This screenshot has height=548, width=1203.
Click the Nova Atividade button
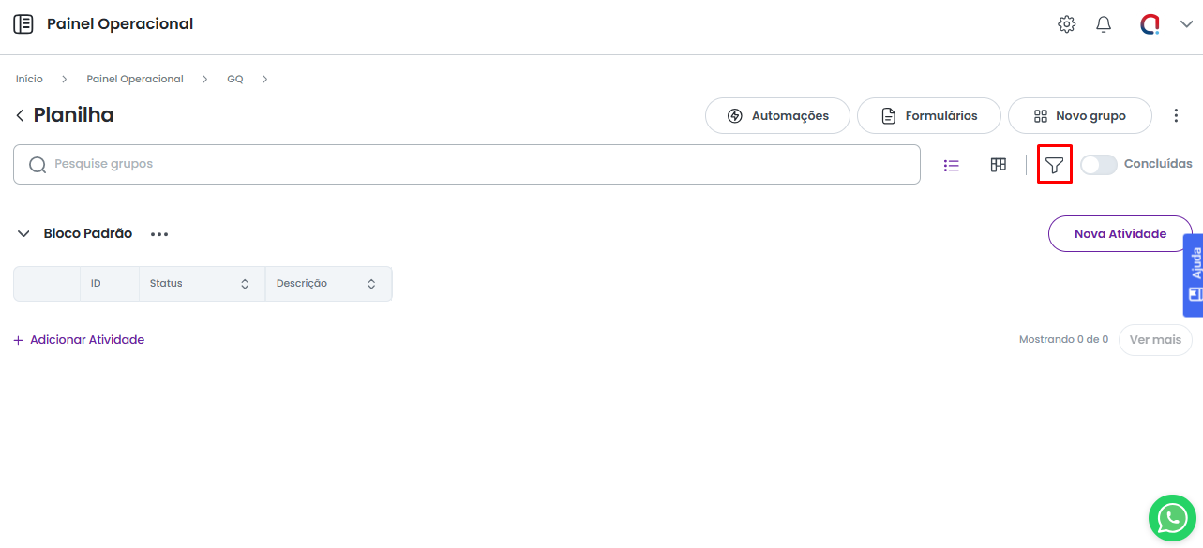pos(1120,234)
